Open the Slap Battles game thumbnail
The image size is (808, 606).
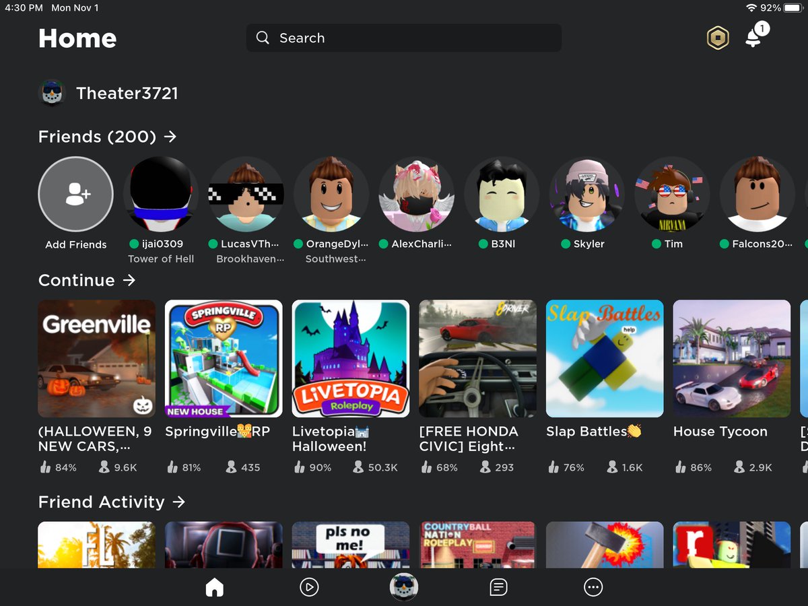click(x=605, y=359)
